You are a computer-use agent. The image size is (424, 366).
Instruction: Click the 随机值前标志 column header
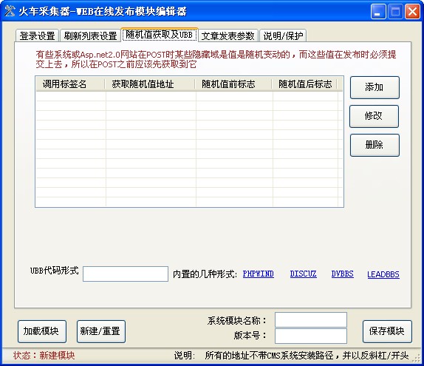[x=233, y=84]
